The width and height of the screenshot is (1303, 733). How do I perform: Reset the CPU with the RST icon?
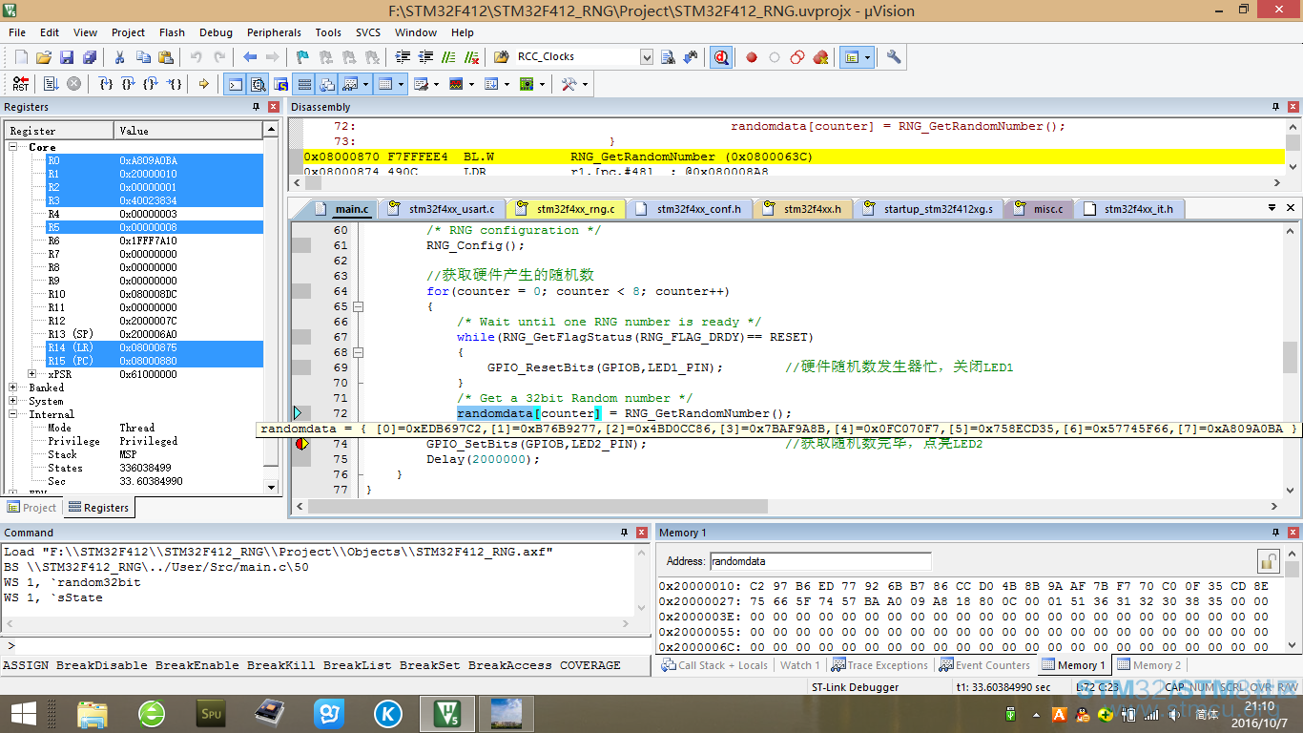[21, 84]
